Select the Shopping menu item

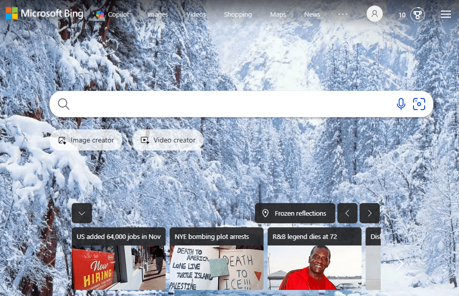[x=237, y=15]
